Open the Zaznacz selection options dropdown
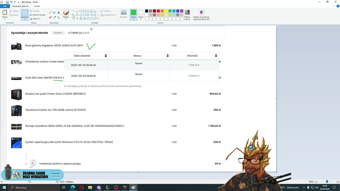 pyautogui.click(x=25, y=19)
